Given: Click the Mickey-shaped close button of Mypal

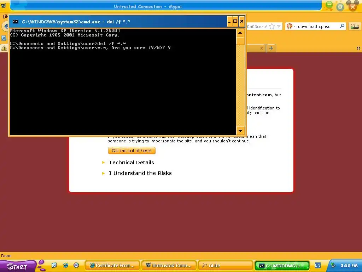Looking at the screenshot, I should point(352,6).
